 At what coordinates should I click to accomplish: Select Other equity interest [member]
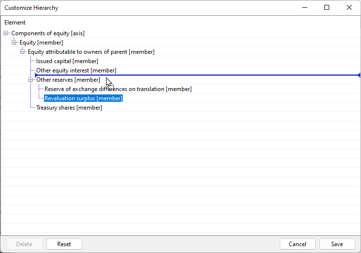(76, 70)
